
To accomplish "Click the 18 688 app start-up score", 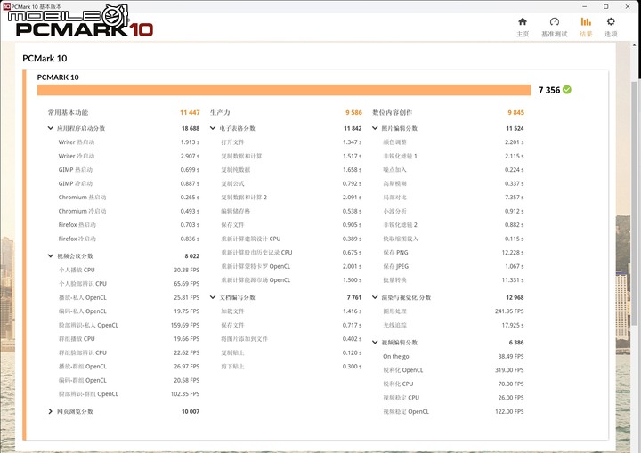I will (x=191, y=128).
